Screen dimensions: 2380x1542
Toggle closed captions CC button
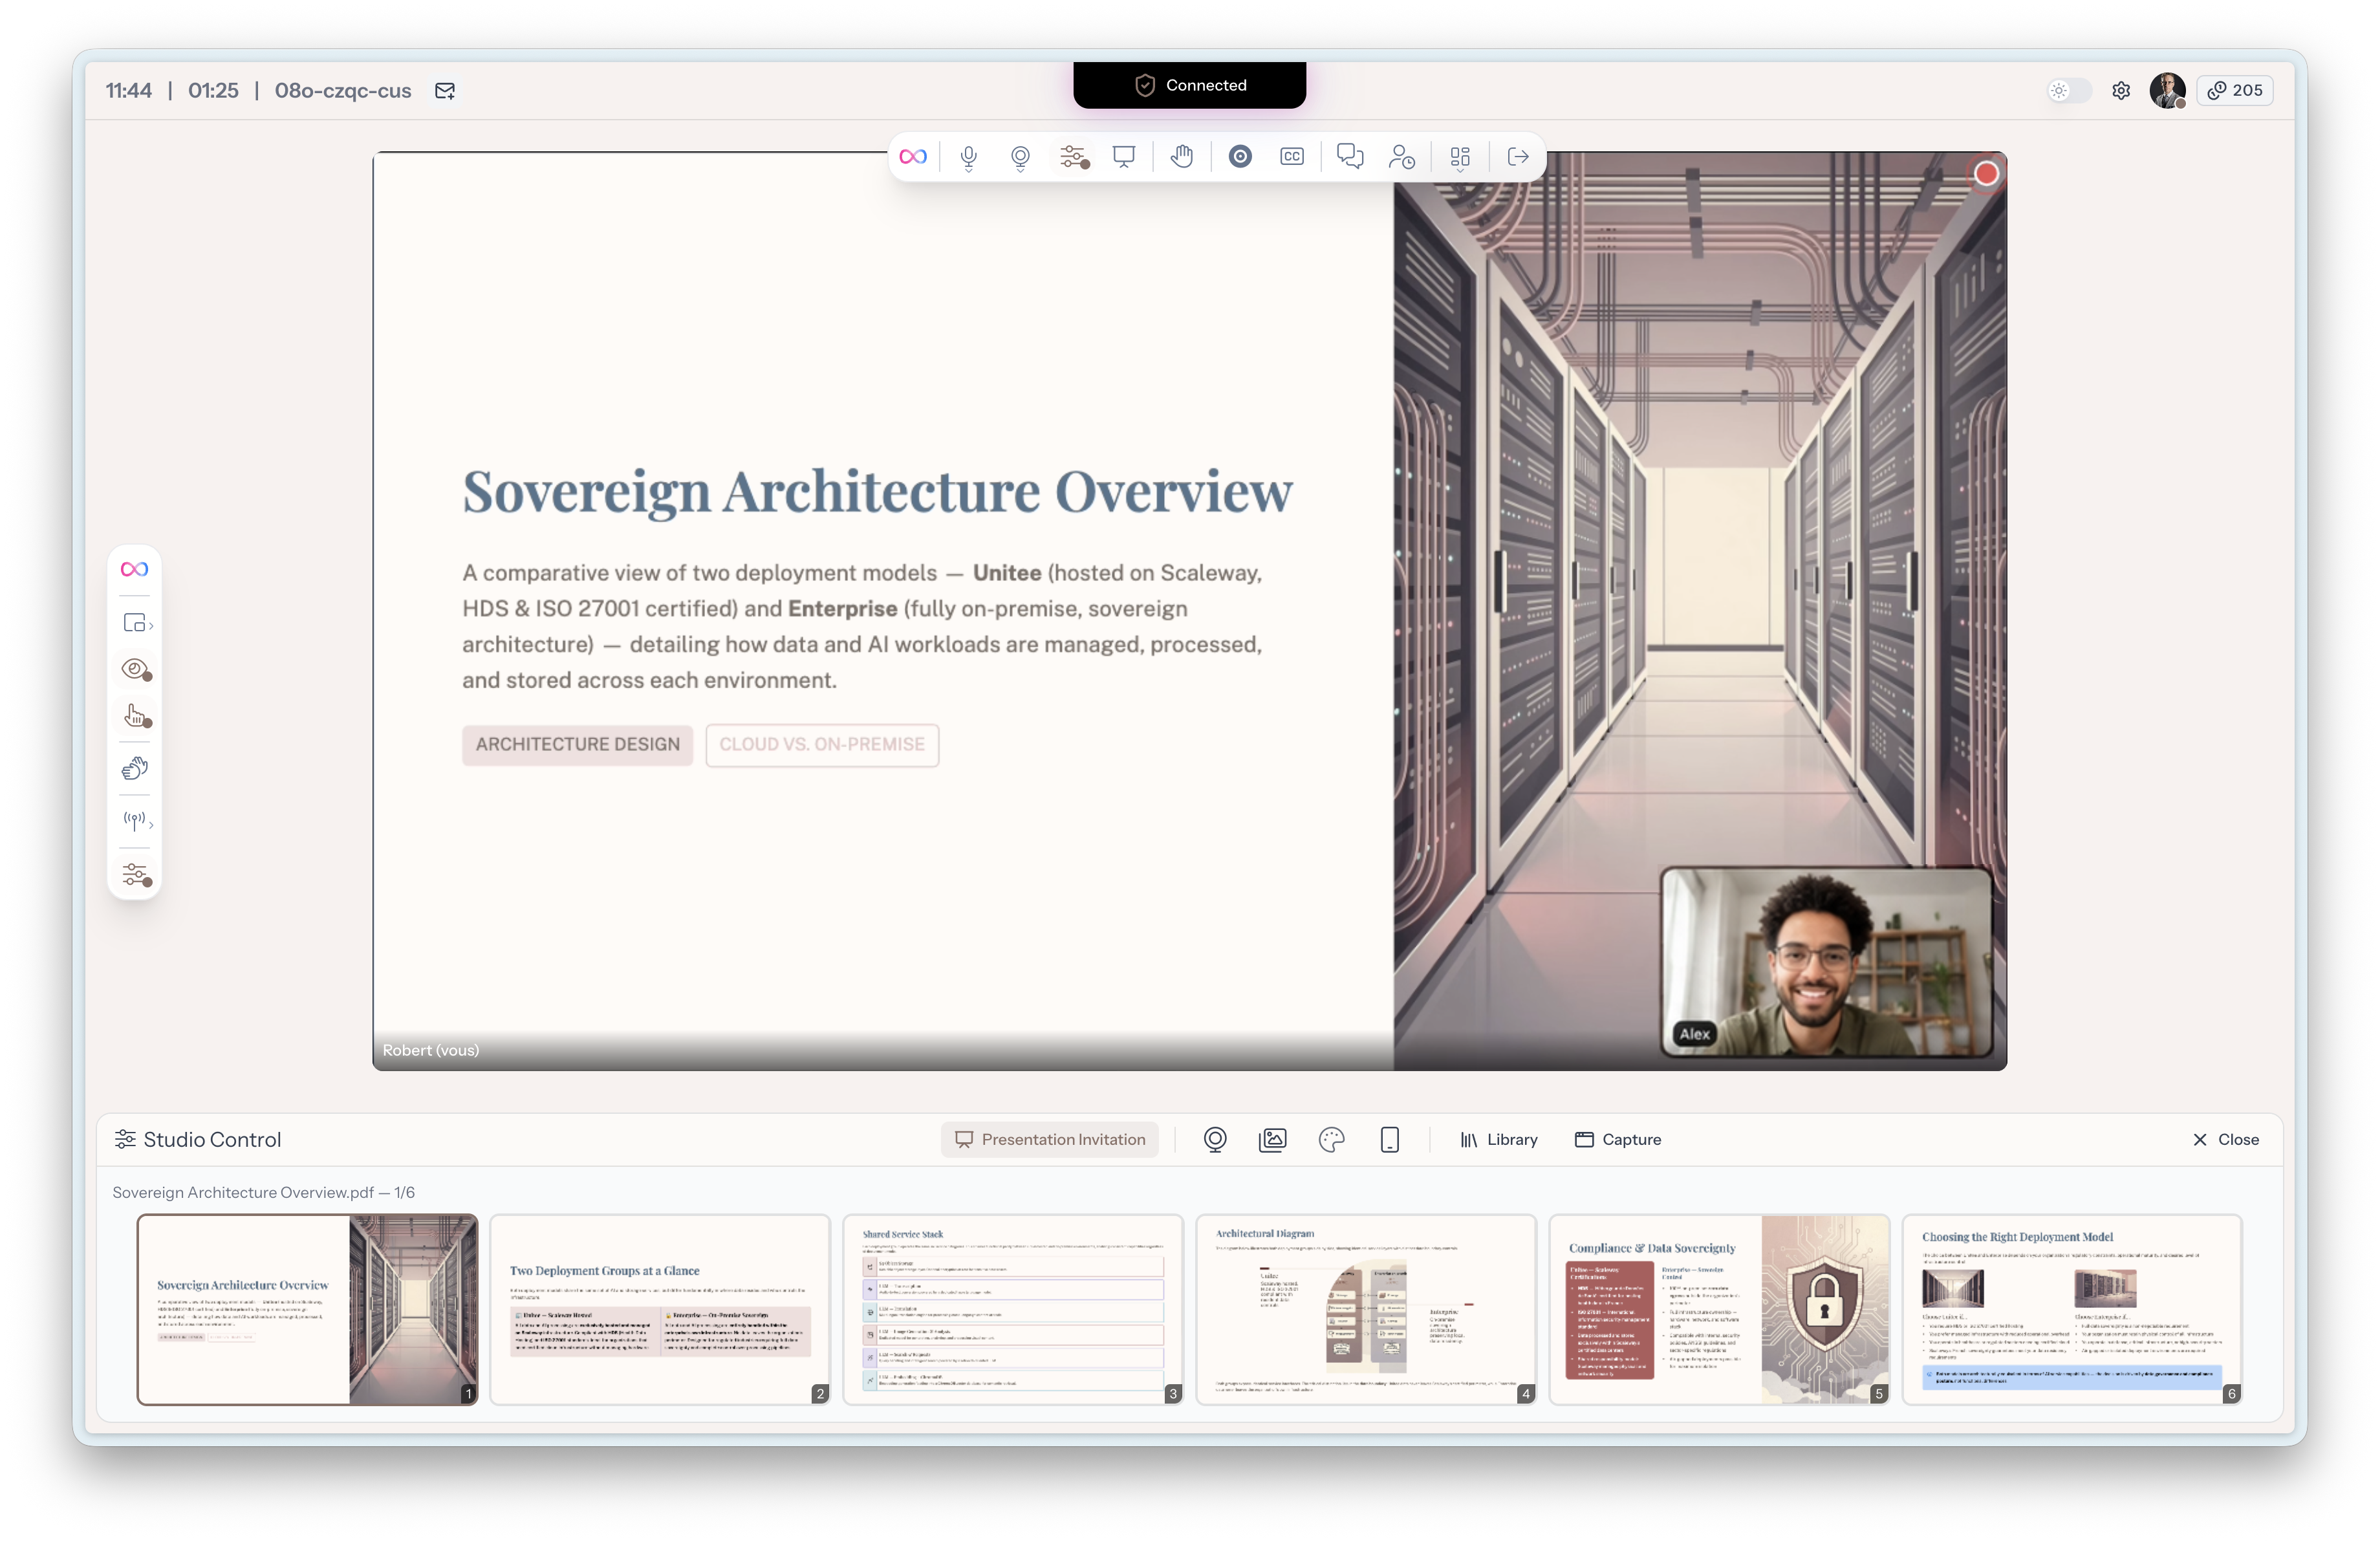(1292, 157)
